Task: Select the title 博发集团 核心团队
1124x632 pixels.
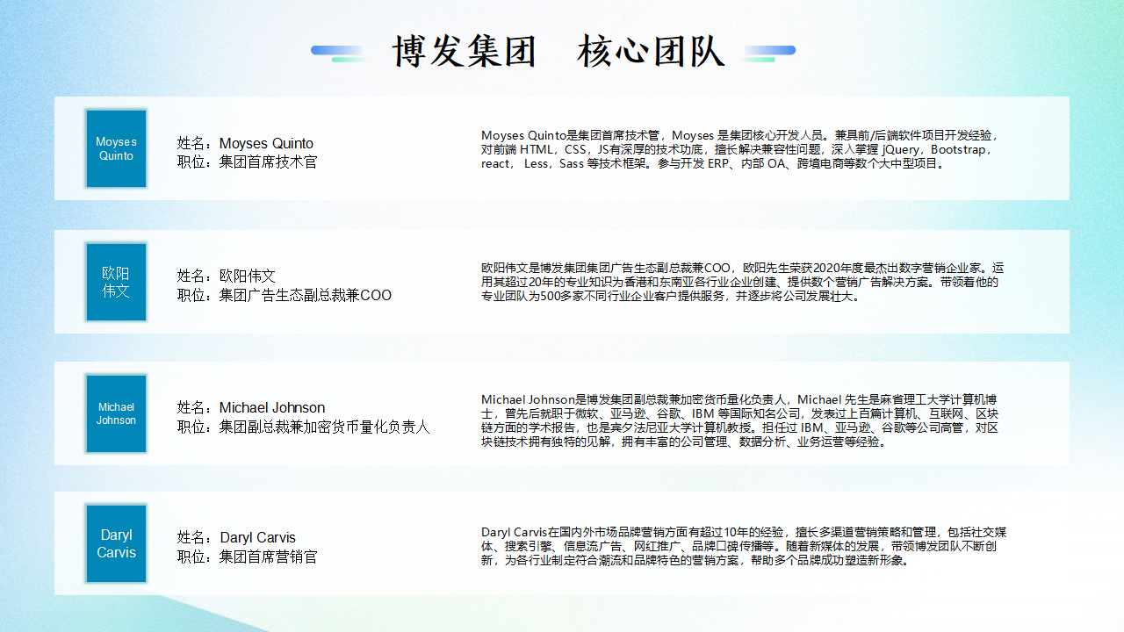Action: (558, 52)
